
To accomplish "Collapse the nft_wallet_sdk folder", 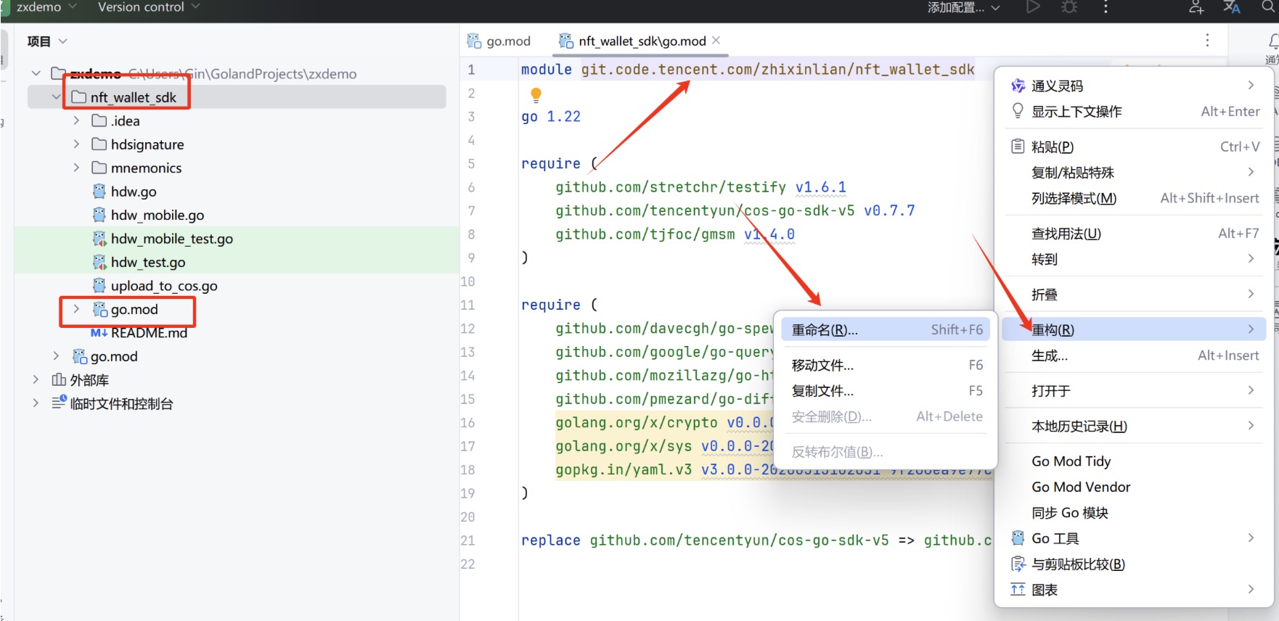I will point(57,97).
